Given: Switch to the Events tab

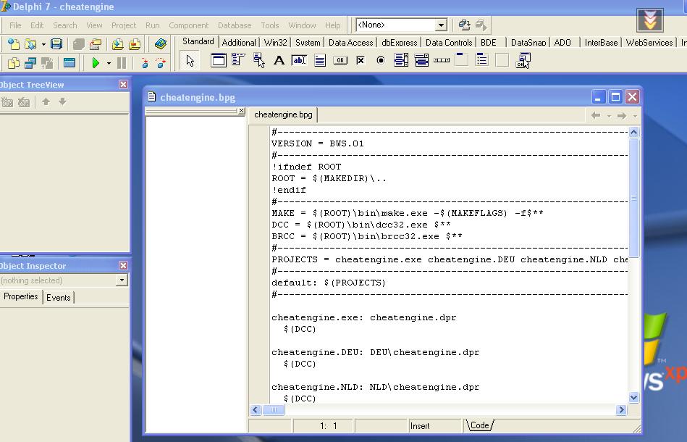Looking at the screenshot, I should click(x=59, y=298).
